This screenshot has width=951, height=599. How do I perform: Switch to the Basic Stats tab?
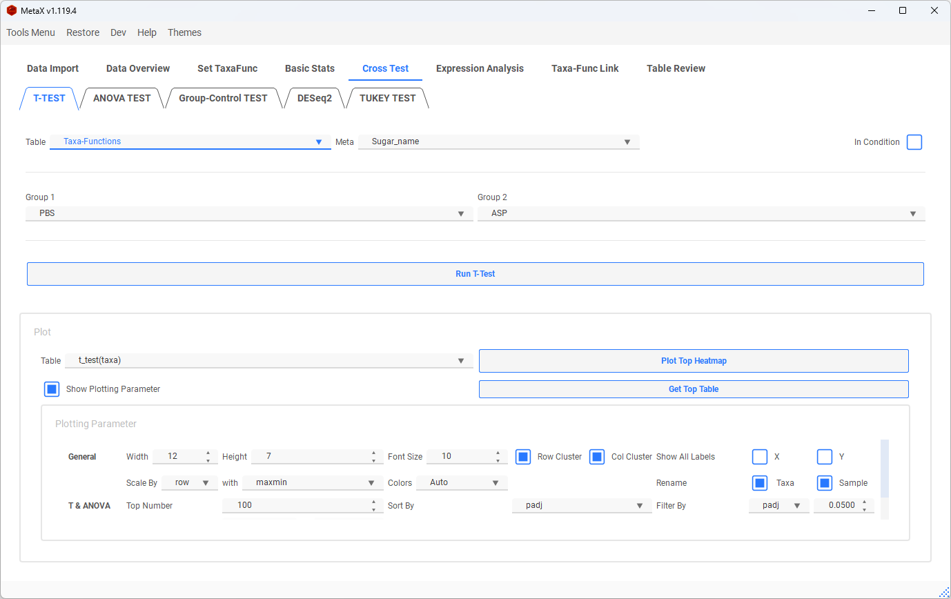(310, 68)
